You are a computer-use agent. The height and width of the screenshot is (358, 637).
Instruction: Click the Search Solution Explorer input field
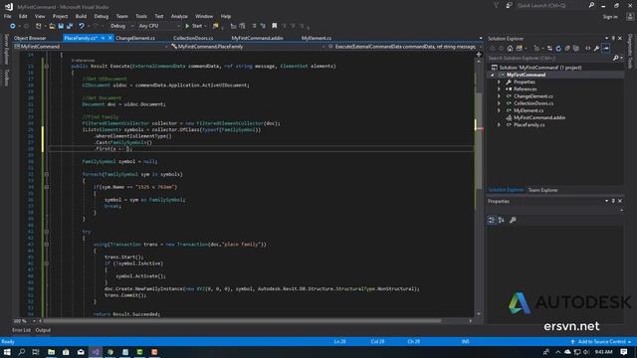549,58
